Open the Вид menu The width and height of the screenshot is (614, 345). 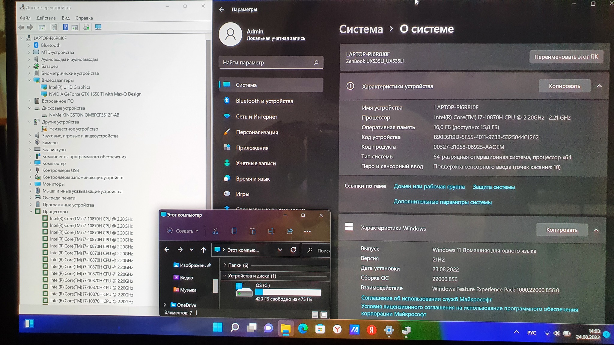(x=66, y=18)
